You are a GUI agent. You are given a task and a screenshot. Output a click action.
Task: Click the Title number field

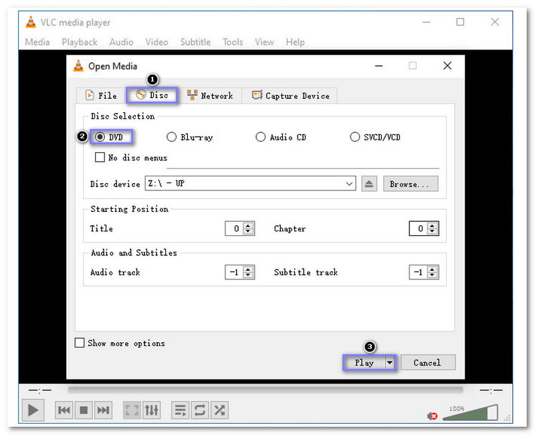point(233,229)
